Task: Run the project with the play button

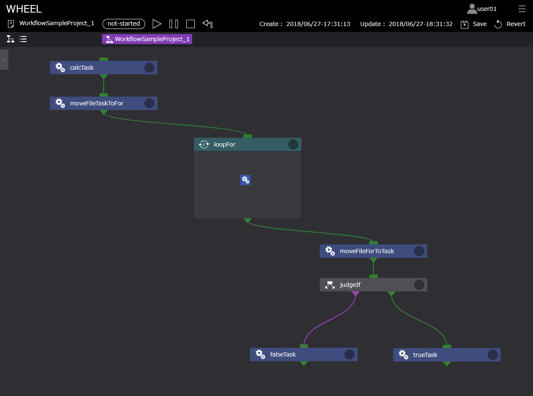Action: pyautogui.click(x=157, y=24)
